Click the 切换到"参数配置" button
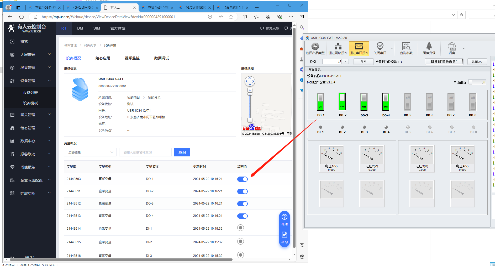 click(444, 62)
